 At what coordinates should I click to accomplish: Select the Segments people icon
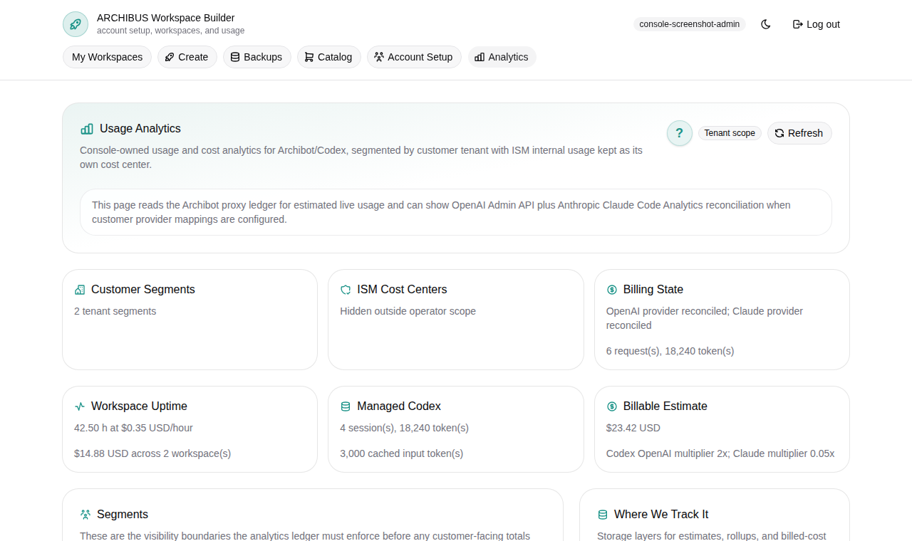click(x=85, y=514)
